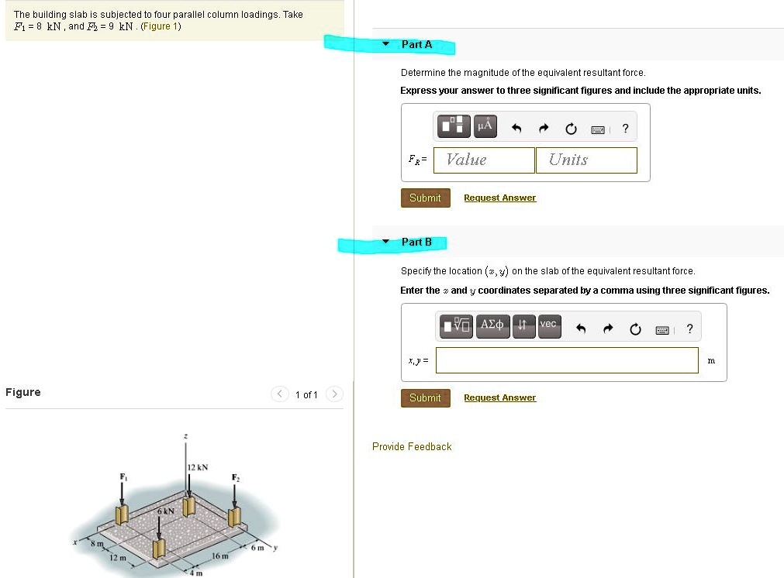Screen dimensions: 784x578
Task: Click the help question mark in Part B toolbar
Action: click(x=689, y=329)
